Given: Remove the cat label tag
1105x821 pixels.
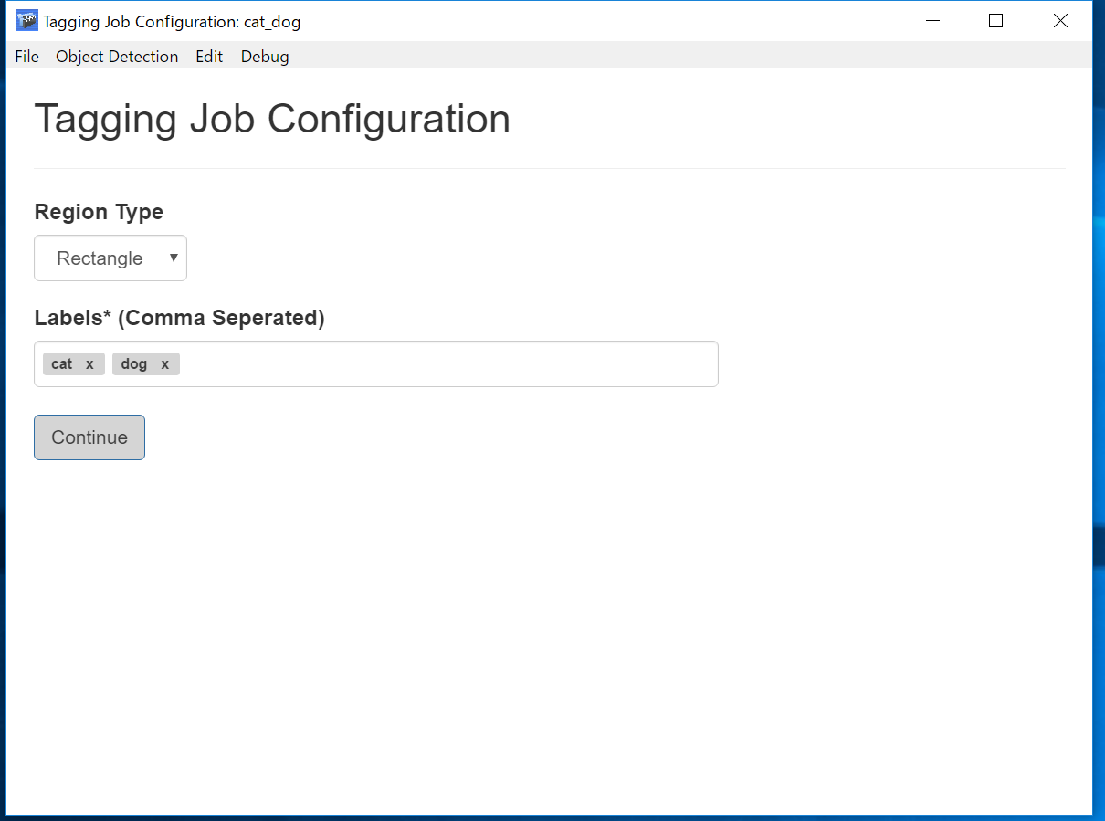Looking at the screenshot, I should pos(89,364).
